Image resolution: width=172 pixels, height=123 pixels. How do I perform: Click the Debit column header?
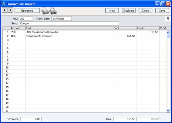(125, 28)
